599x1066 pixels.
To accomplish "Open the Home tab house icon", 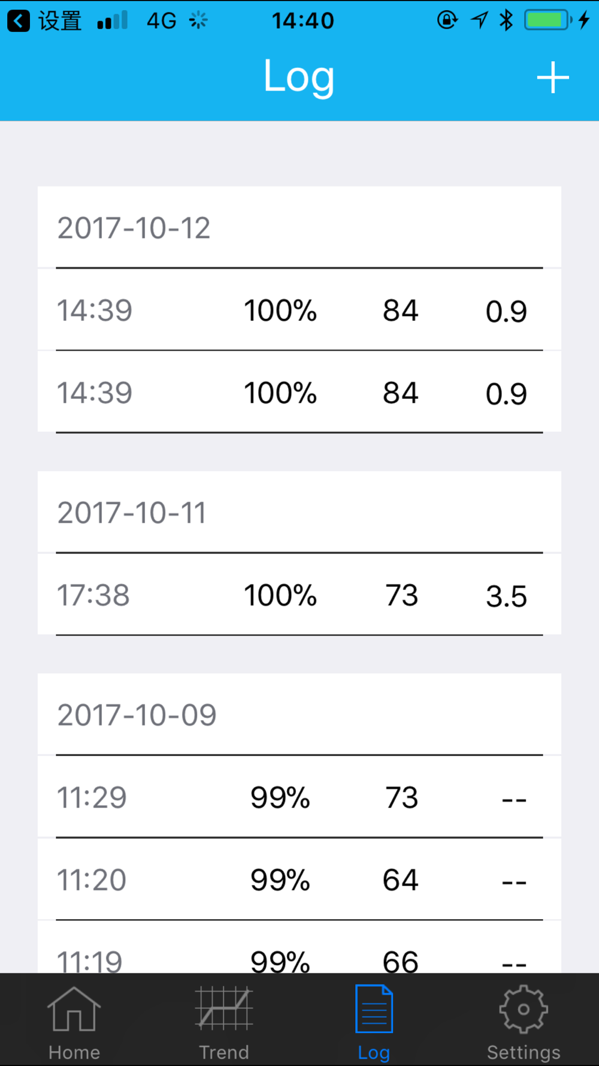I will pyautogui.click(x=74, y=1009).
